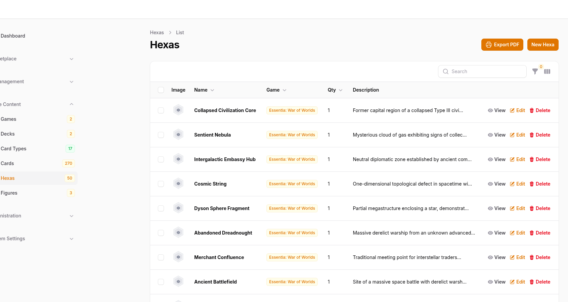This screenshot has width=568, height=302.
Task: Toggle columns visibility icon
Action: click(x=547, y=71)
